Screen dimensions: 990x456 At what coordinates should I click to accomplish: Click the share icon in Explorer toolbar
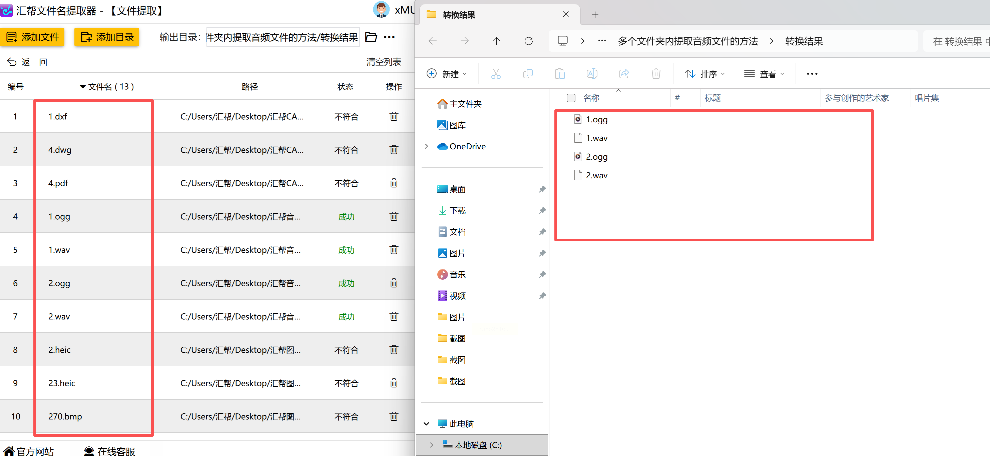click(624, 73)
